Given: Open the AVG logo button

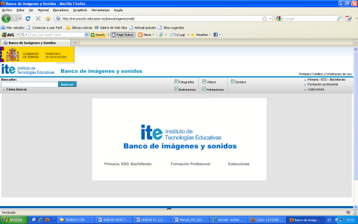Looking at the screenshot, I should point(8,35).
